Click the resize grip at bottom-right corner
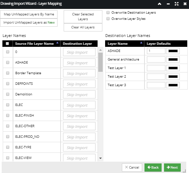 [184, 171]
